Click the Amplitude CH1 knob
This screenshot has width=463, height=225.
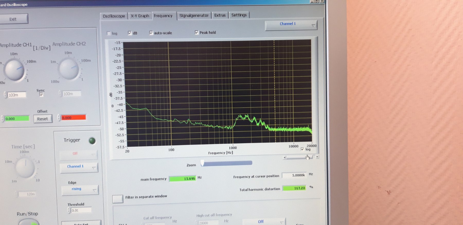(x=15, y=70)
